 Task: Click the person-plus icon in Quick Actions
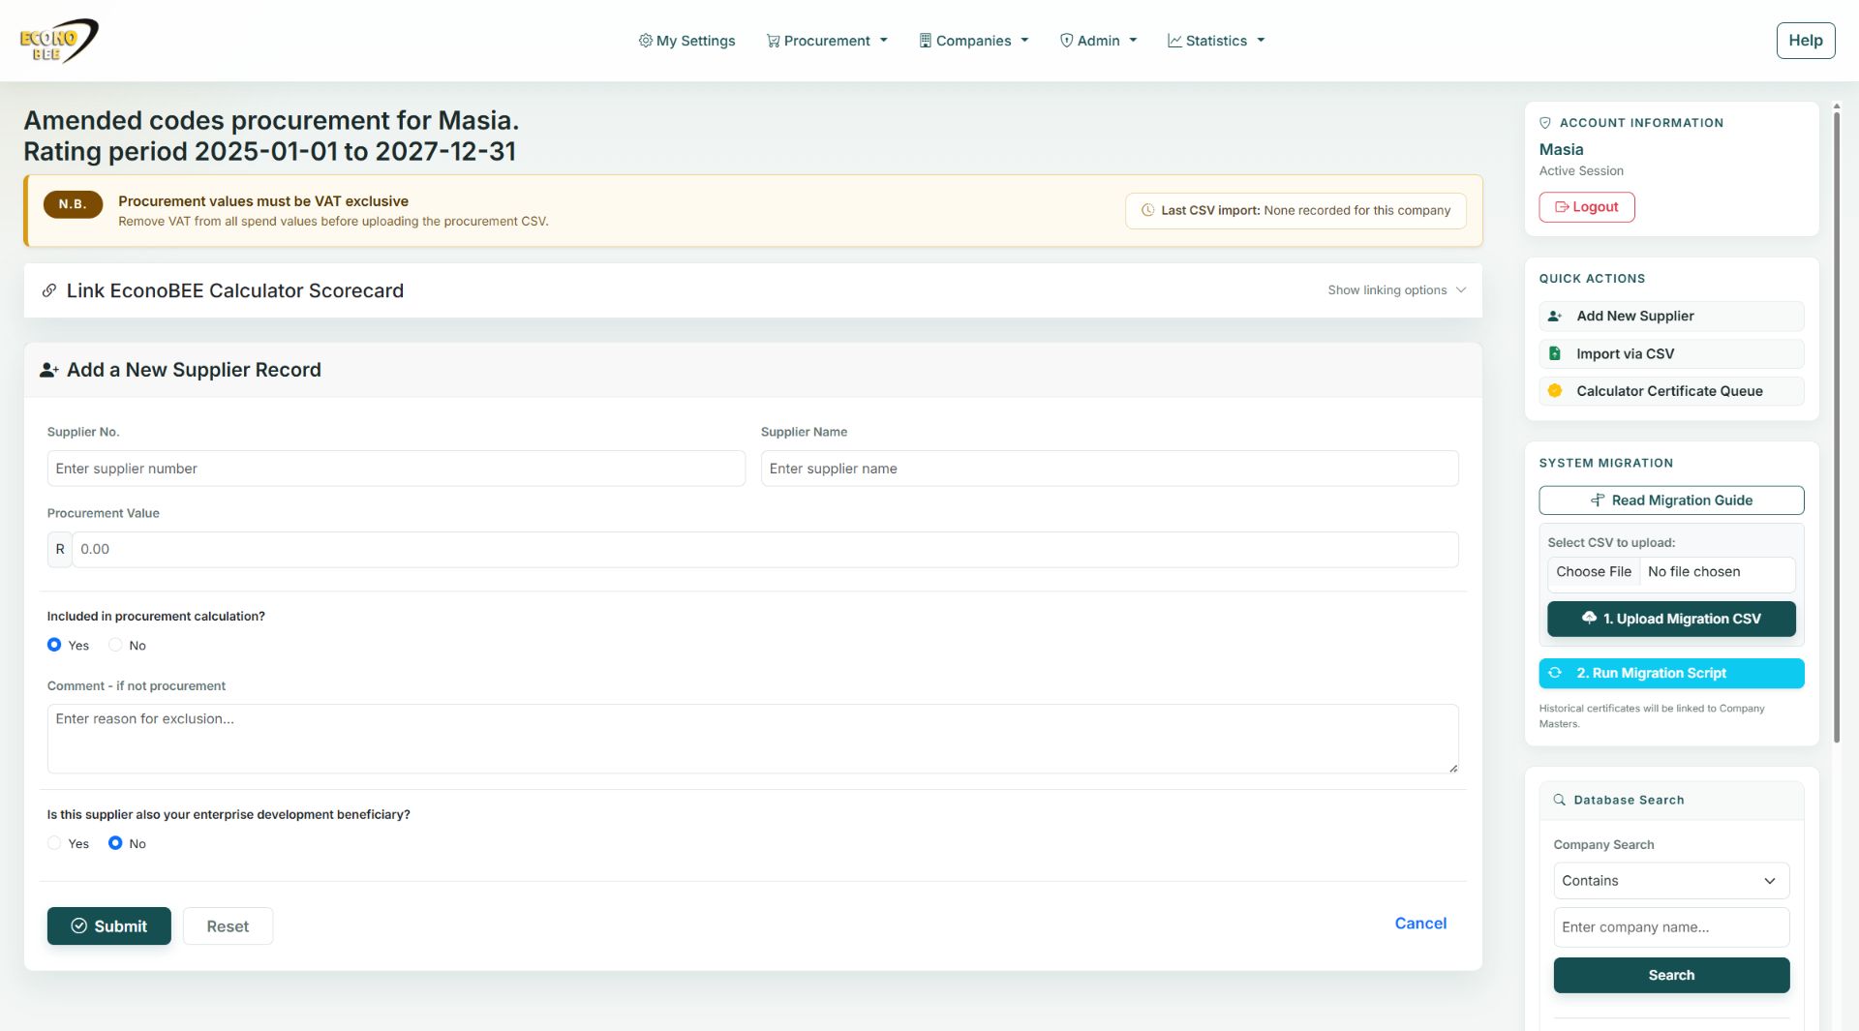(x=1555, y=317)
